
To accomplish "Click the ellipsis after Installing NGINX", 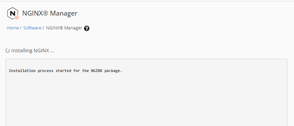I will (x=52, y=52).
